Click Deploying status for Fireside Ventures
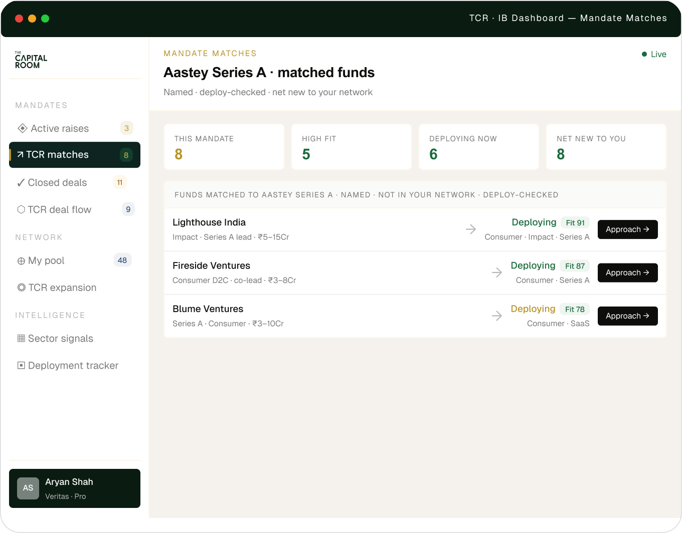The height and width of the screenshot is (533, 682). pos(533,265)
